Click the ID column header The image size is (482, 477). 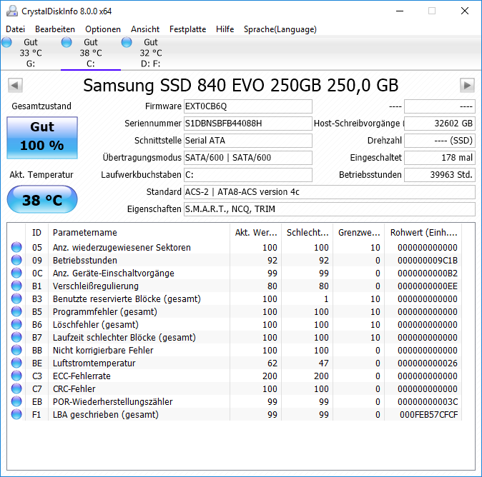click(x=36, y=233)
